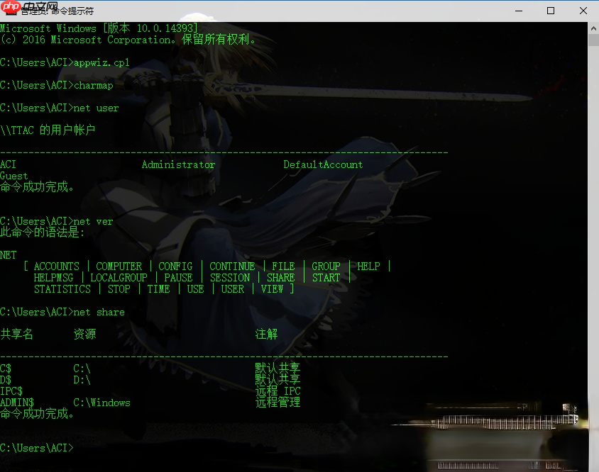Click the 'ADMIN$' share name
Image resolution: width=599 pixels, height=472 pixels.
tap(17, 403)
